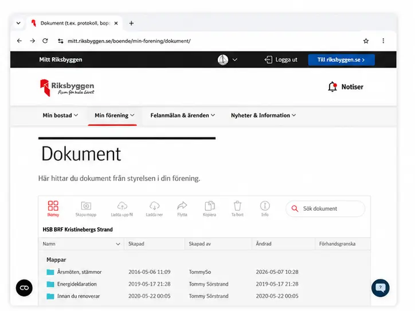Click Skapad date in Innan du renoverar row

[x=149, y=296]
